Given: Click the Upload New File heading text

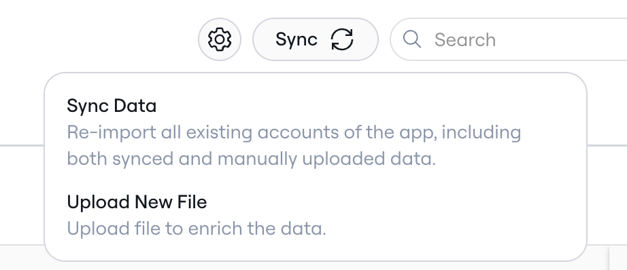Looking at the screenshot, I should 137,201.
